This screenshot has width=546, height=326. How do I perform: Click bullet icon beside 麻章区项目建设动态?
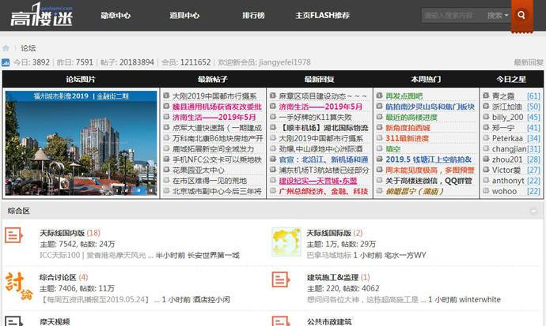coord(273,96)
